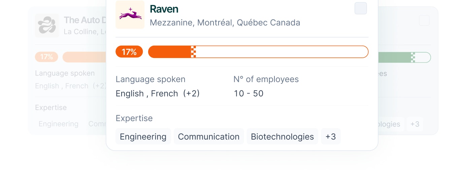Click the 10 - 50 employees value
The width and height of the screenshot is (465, 177).
point(249,94)
